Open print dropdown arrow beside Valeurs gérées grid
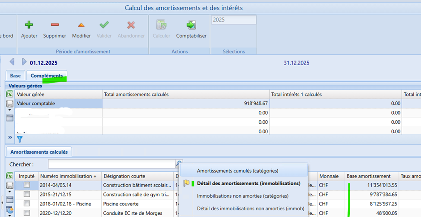 (x=9, y=110)
